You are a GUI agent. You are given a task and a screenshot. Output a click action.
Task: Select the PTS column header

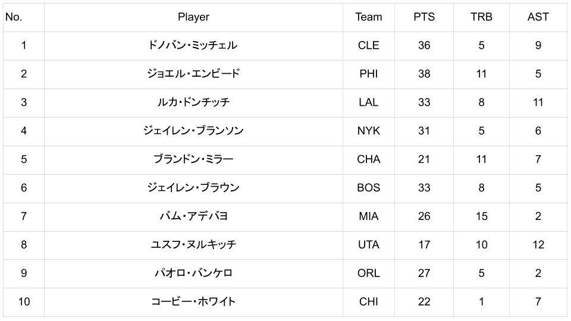click(424, 17)
